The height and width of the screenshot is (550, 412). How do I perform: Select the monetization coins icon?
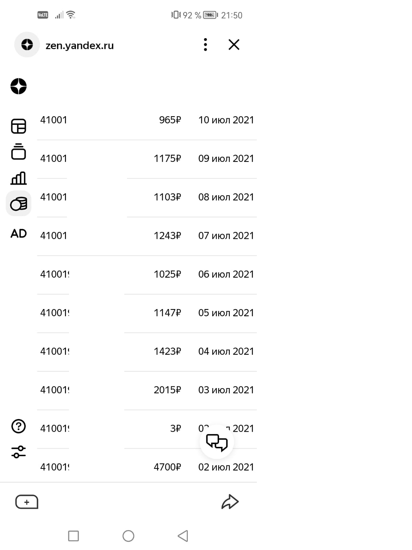point(19,203)
